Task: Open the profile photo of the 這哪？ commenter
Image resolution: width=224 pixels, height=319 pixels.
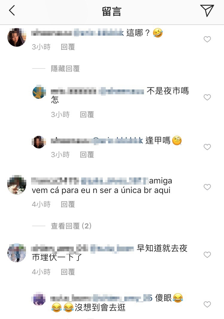Action: click(17, 37)
